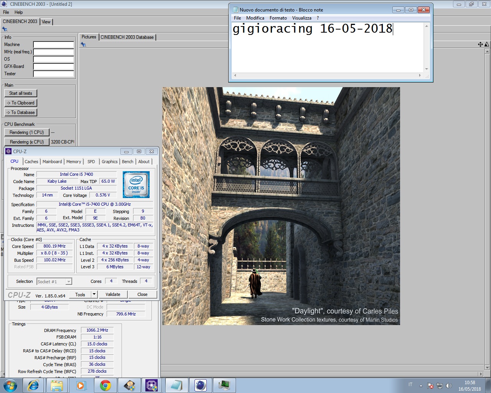Screen dimensions: 491x393
Task: Open the Notepad File menu
Action: point(237,18)
